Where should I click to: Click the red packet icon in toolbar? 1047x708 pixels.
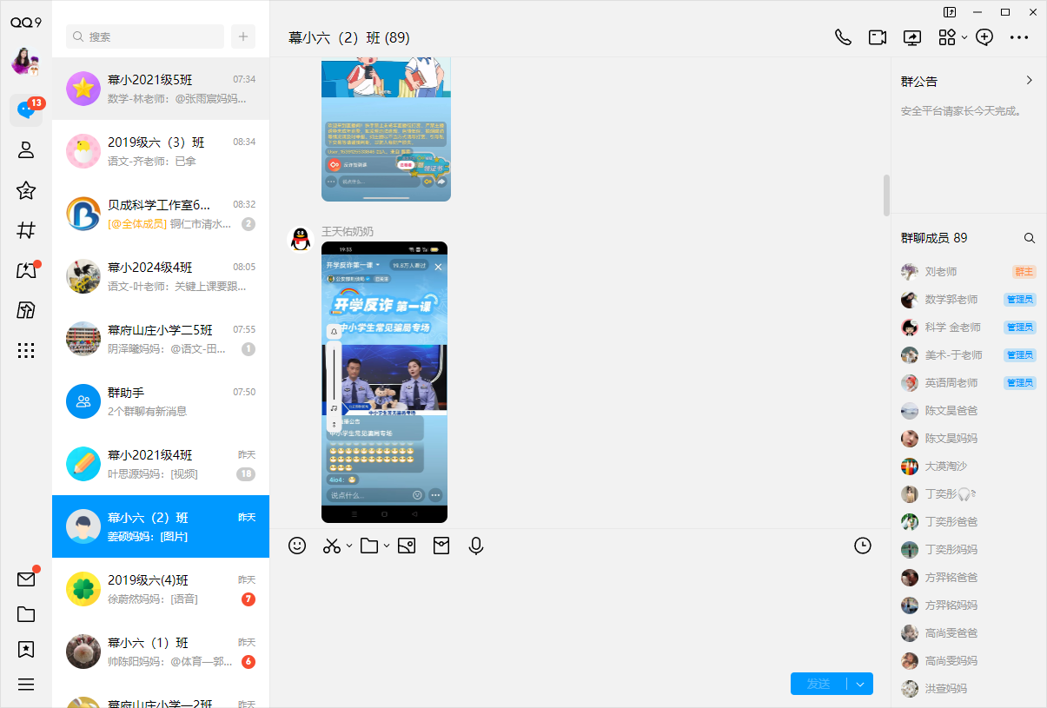[441, 546]
